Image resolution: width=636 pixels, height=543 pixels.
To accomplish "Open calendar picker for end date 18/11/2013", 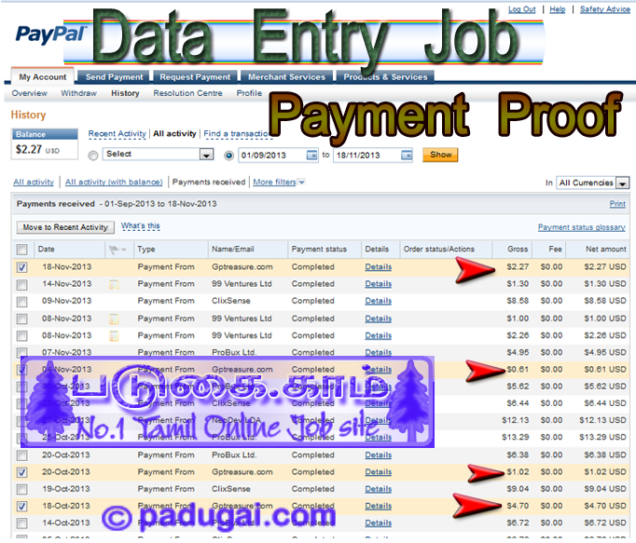I will tap(407, 156).
